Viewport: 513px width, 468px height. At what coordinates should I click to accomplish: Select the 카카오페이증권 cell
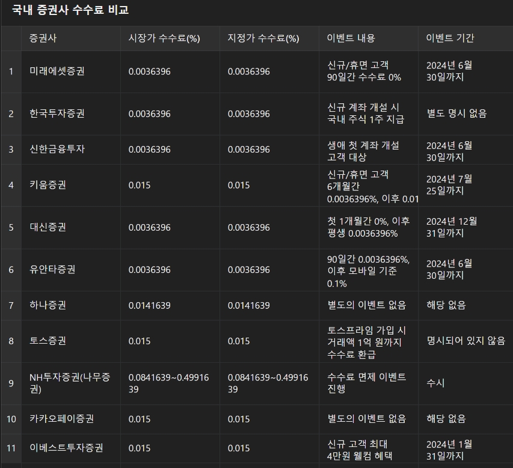[71, 419]
